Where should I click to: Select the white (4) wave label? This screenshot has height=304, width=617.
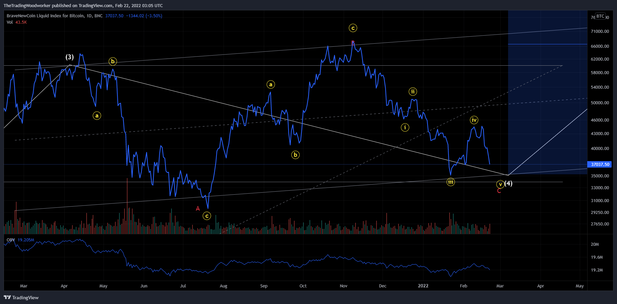[x=508, y=183]
